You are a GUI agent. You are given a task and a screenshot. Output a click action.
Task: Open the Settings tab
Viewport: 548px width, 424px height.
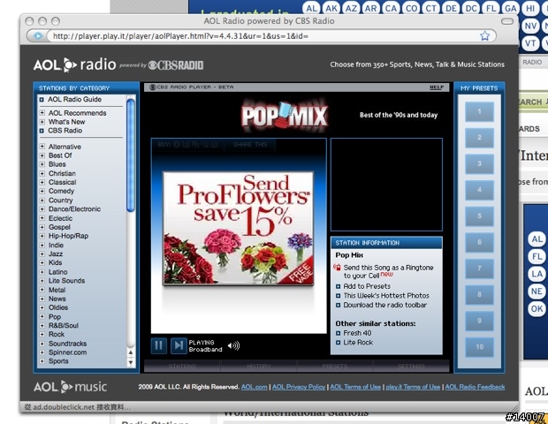pos(411,366)
